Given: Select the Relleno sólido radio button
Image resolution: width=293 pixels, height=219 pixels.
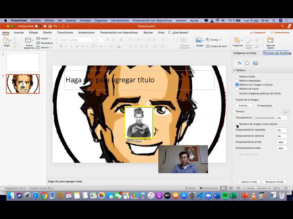Looking at the screenshot, I should click(237, 77).
